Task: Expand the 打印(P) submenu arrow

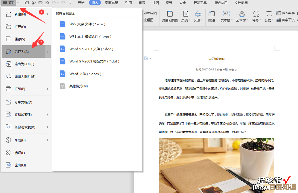Action: click(48, 89)
